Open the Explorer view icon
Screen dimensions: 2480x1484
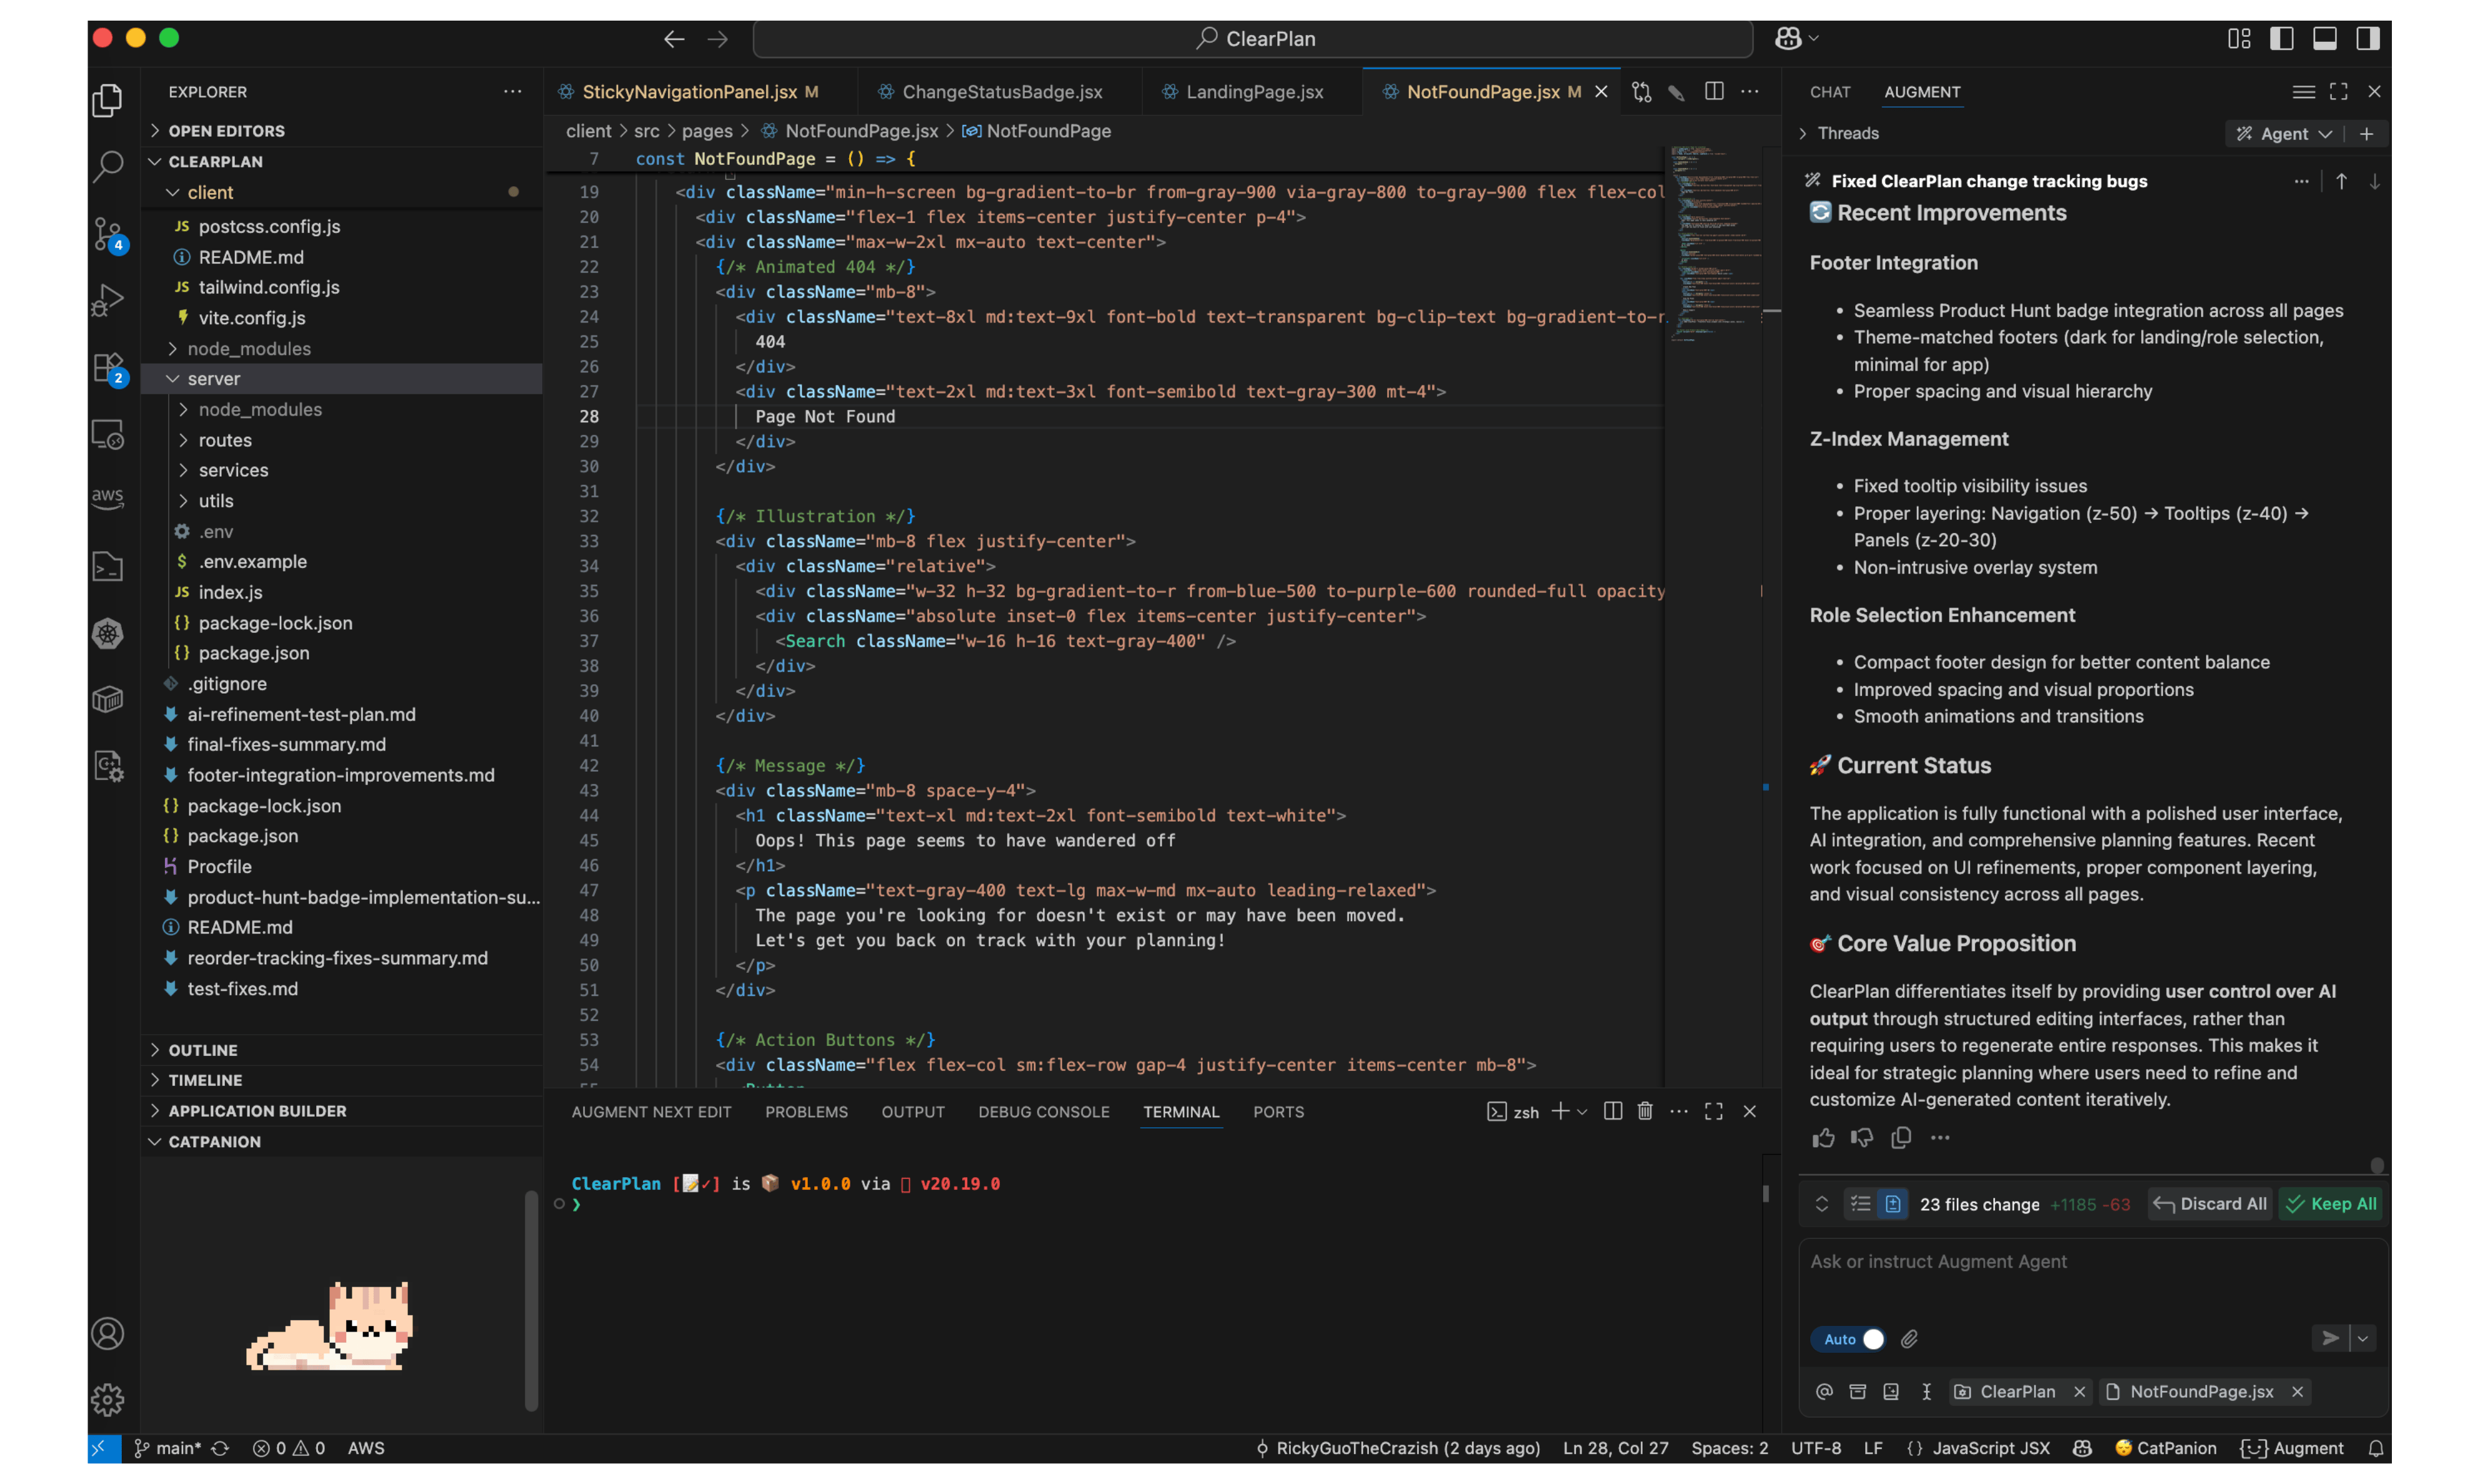pos(108,100)
